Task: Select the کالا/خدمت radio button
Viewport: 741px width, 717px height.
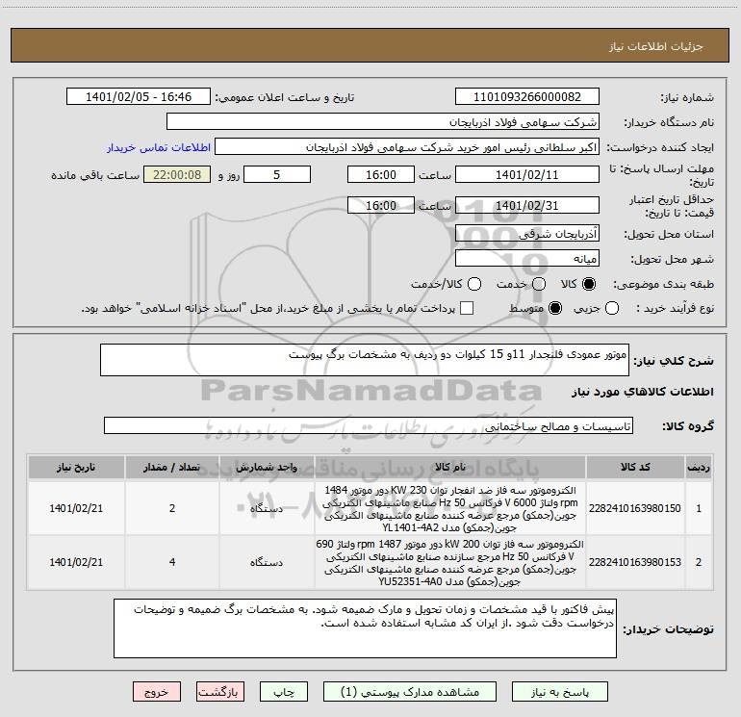Action: pos(474,284)
